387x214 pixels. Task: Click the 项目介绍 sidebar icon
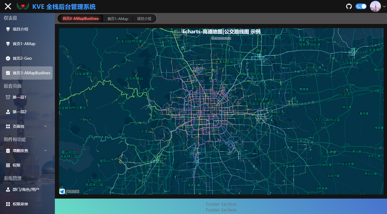(x=8, y=29)
